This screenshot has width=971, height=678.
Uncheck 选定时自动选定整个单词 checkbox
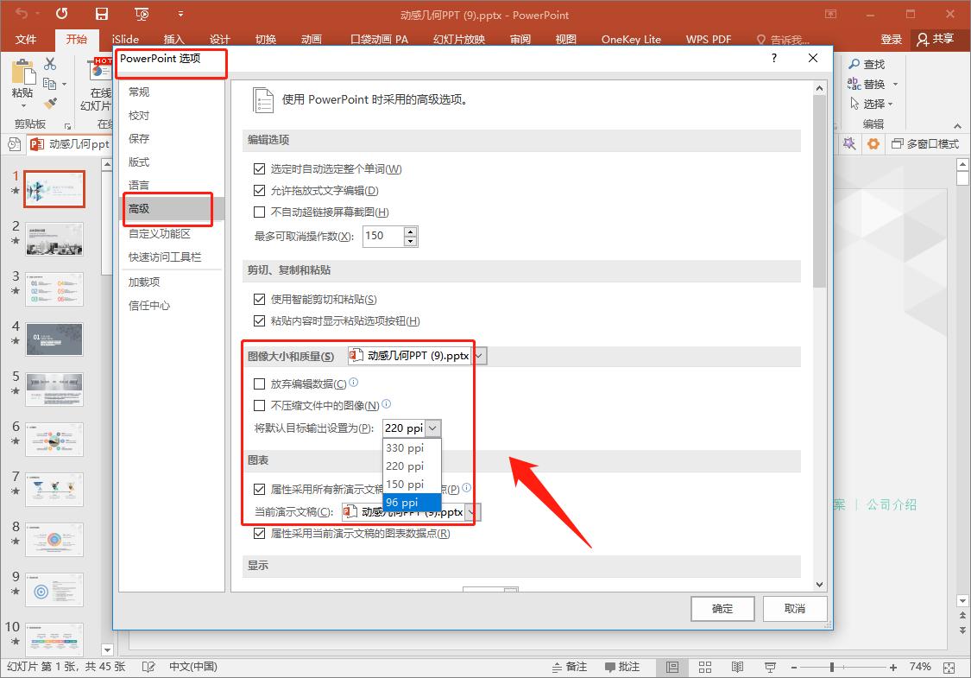259,169
